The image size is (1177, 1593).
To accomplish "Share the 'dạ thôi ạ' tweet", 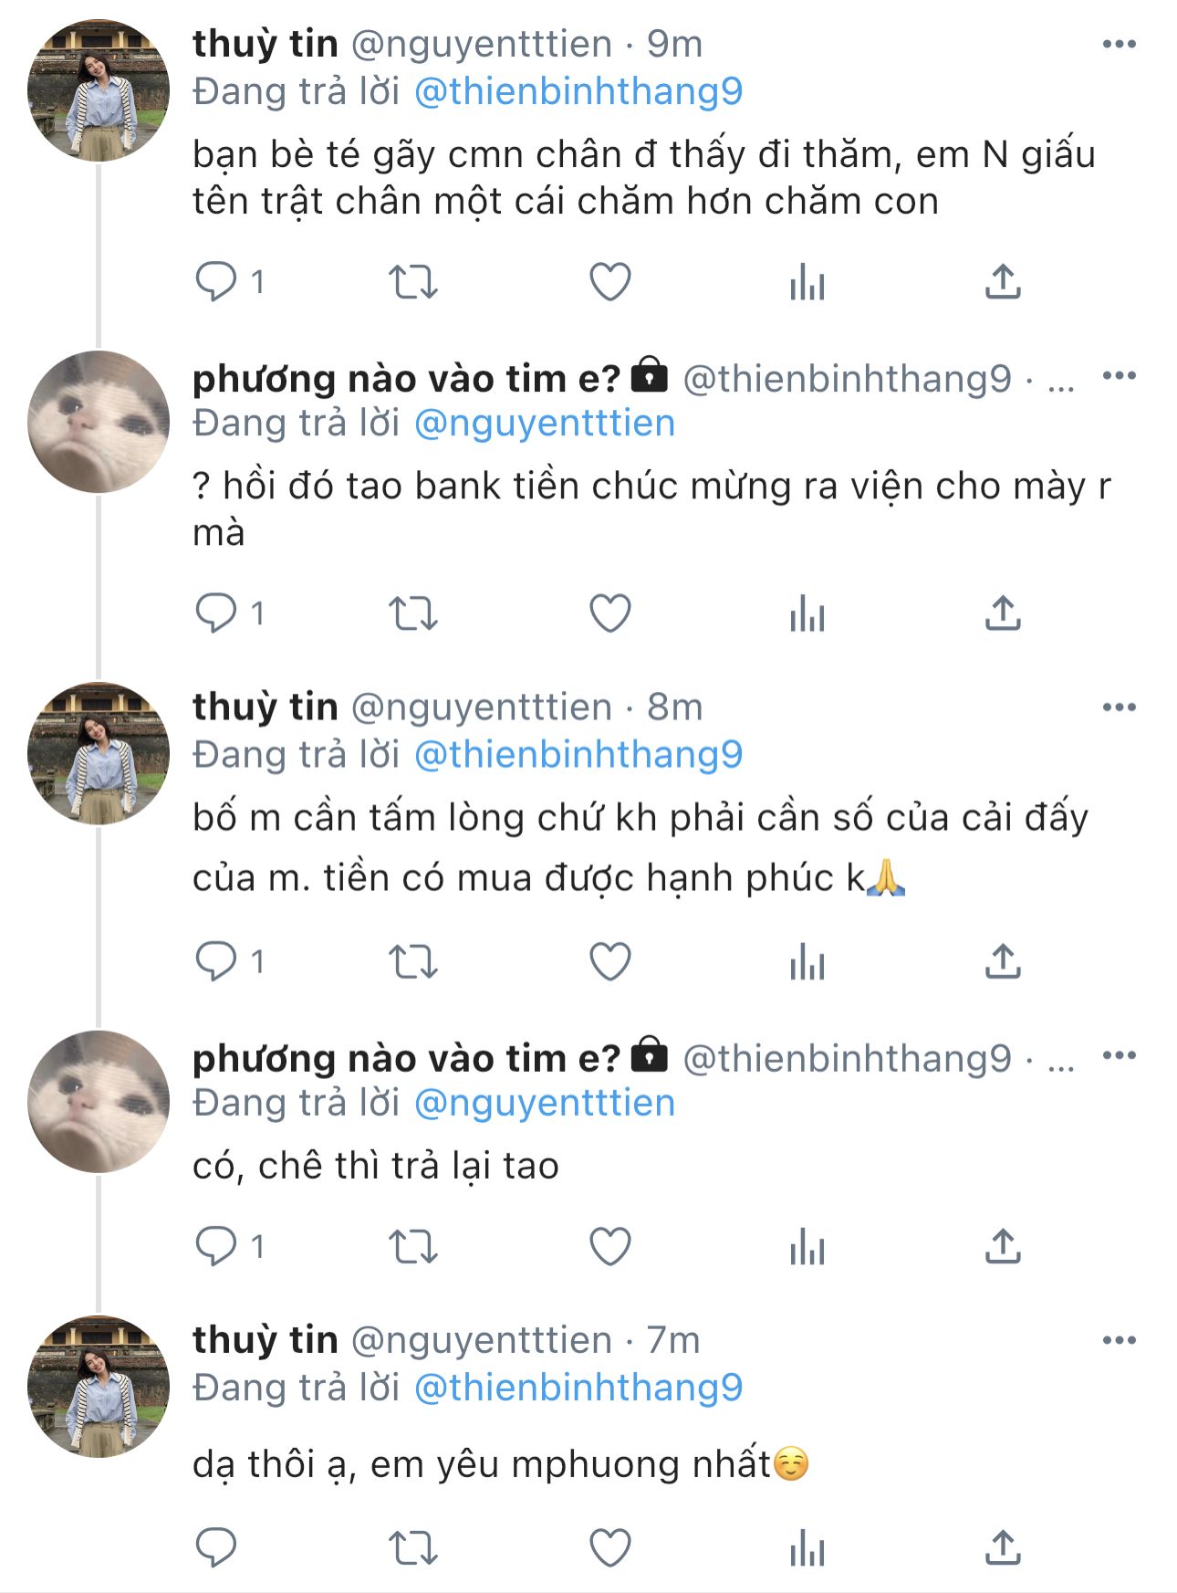I will pos(1003,1548).
